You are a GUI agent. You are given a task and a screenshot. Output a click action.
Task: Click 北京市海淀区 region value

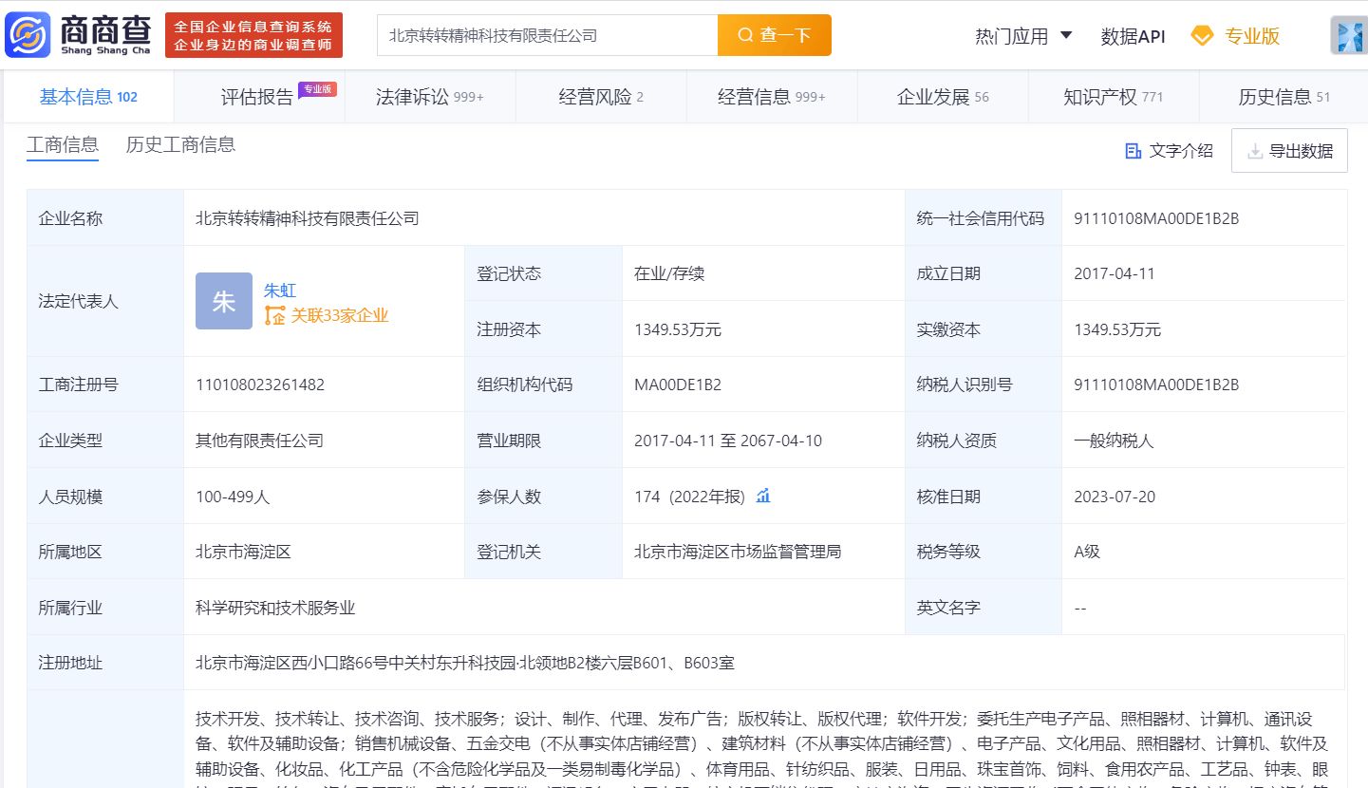click(242, 552)
